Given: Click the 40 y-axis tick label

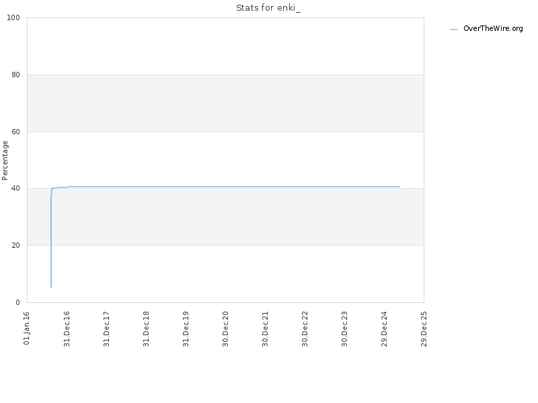Looking at the screenshot, I should coord(15,189).
